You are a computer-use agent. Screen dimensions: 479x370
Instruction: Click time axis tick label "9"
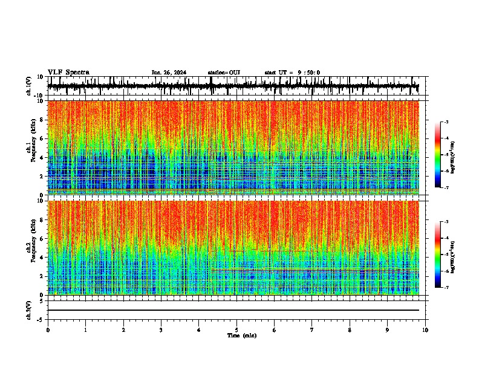[387, 330]
